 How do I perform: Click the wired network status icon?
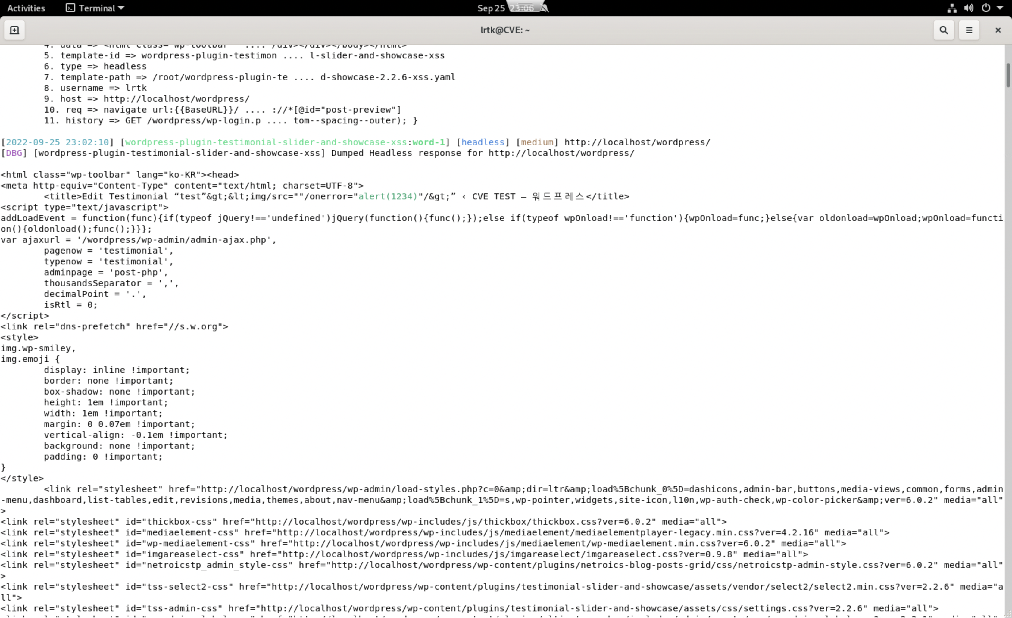952,8
